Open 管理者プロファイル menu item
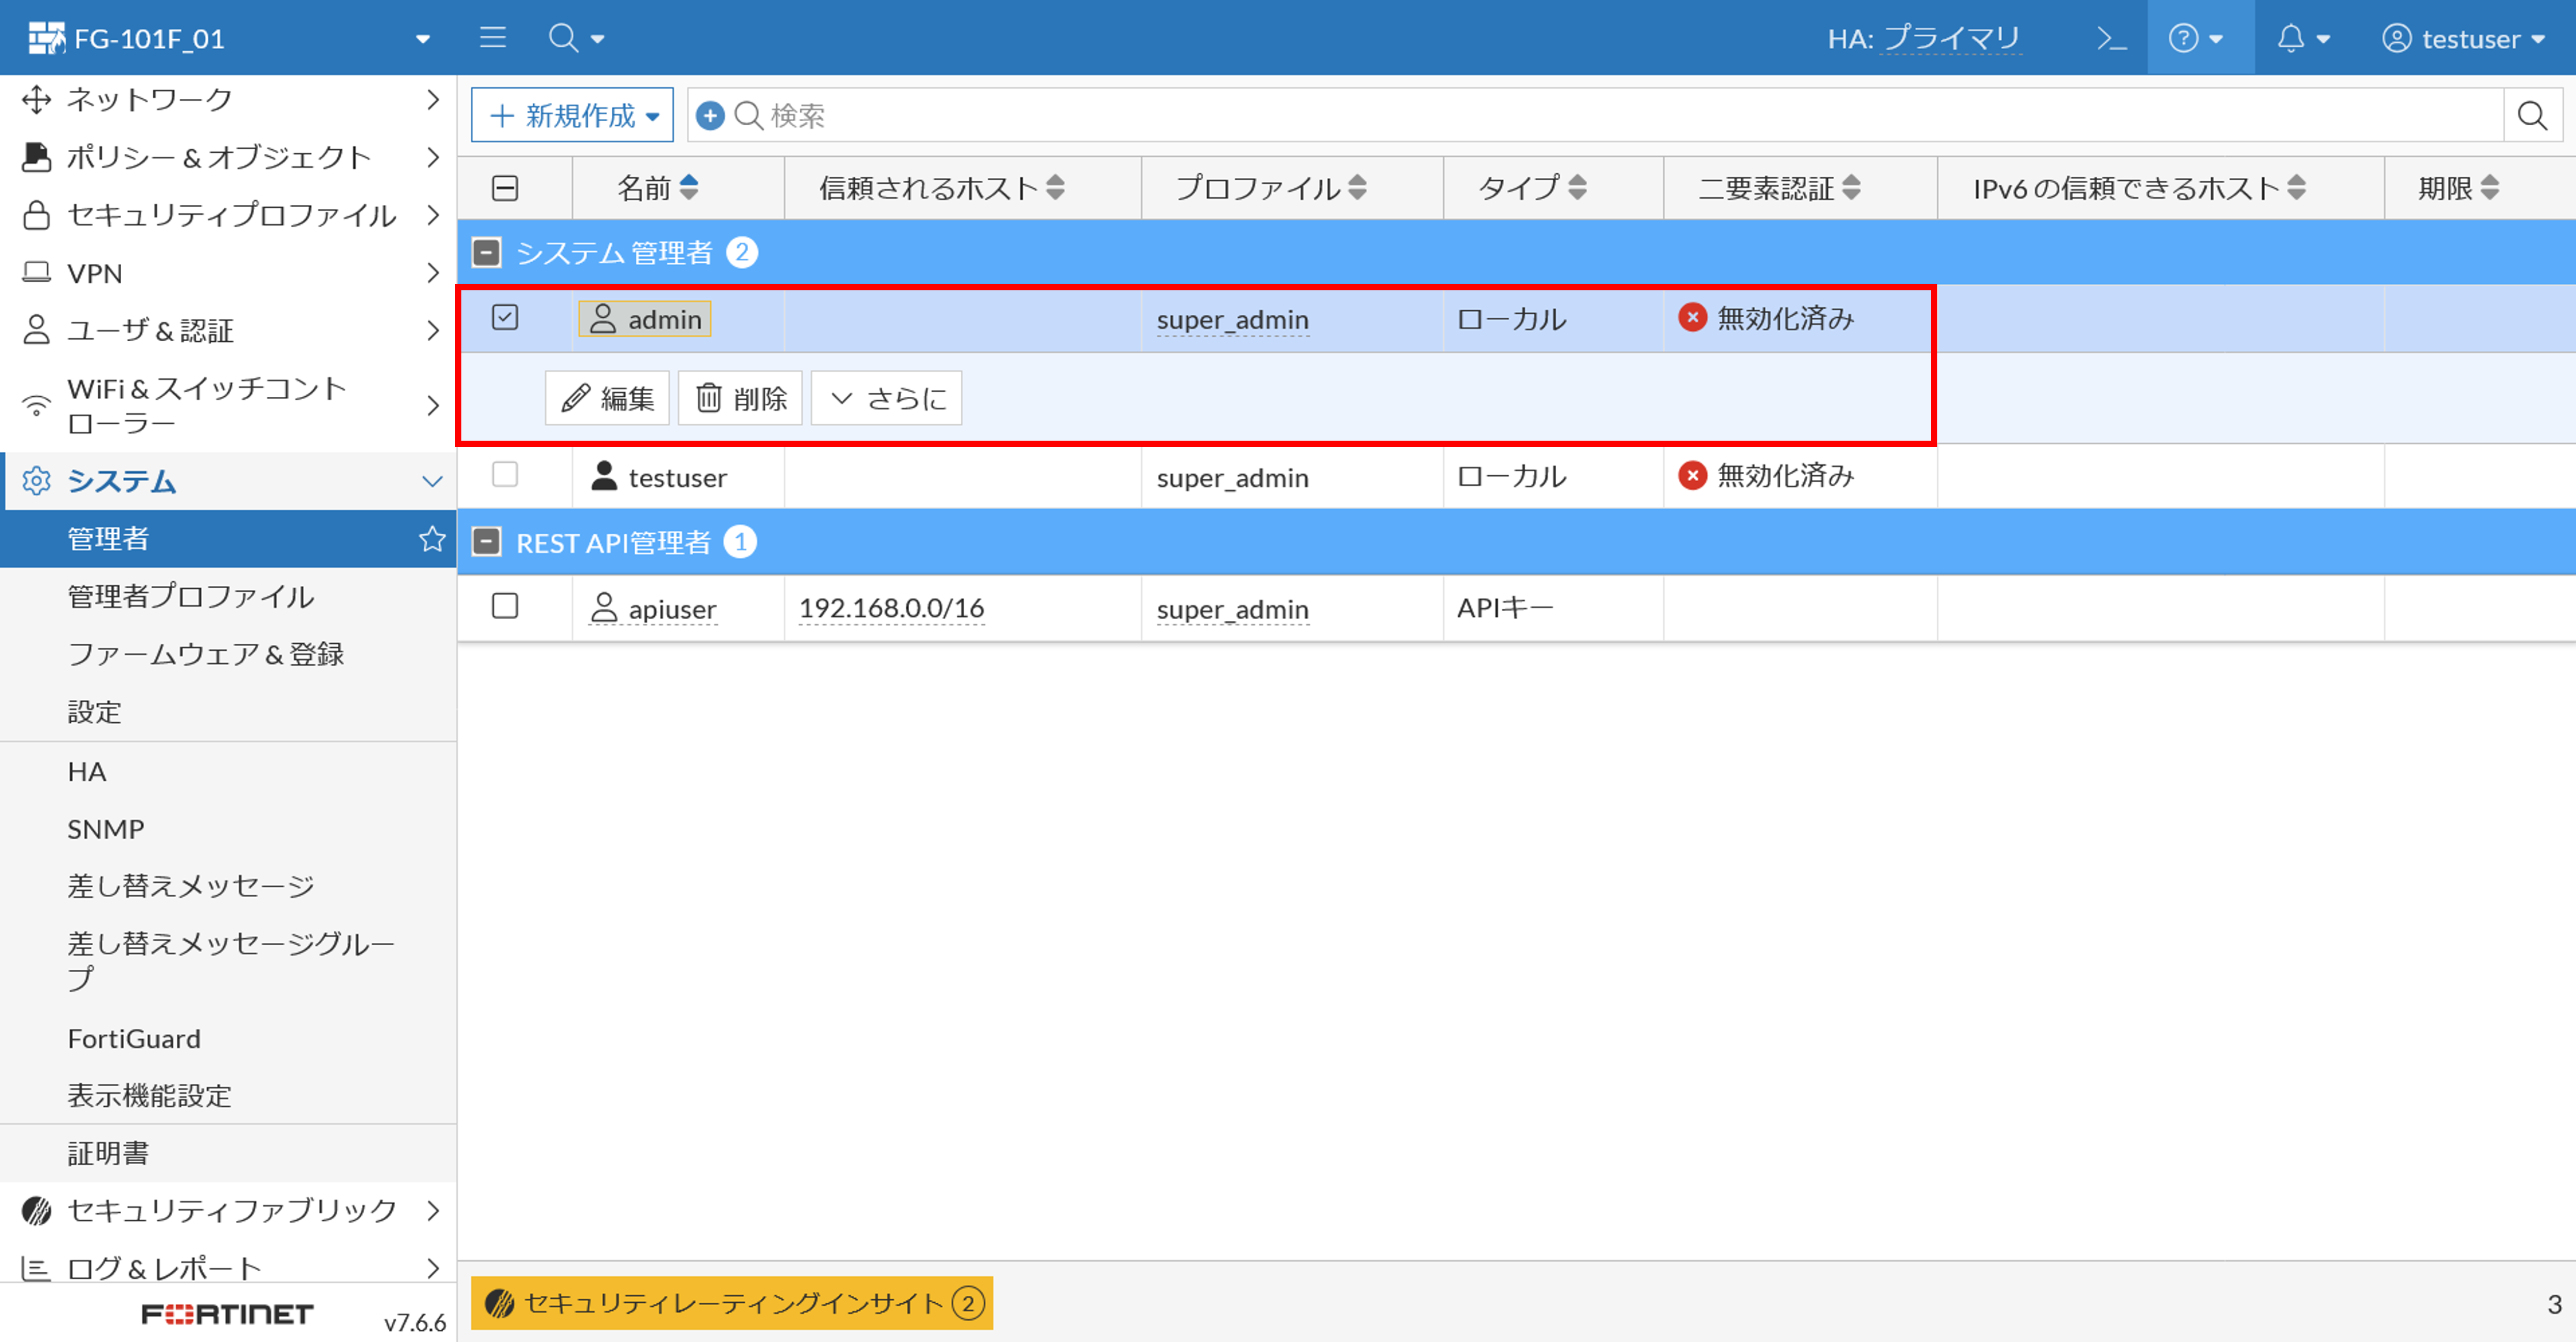Image resolution: width=2576 pixels, height=1342 pixels. [x=190, y=597]
